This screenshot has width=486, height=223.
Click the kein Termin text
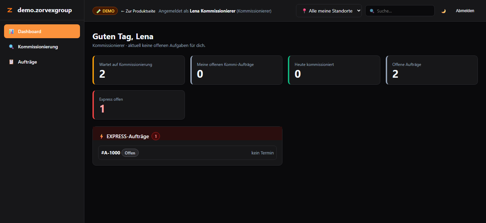click(263, 153)
